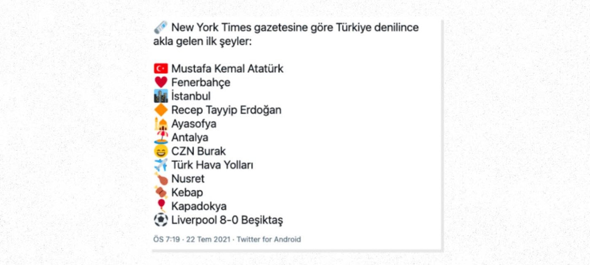Click the mosque emoji beside Ayasofya
The height and width of the screenshot is (265, 590).
point(161,124)
